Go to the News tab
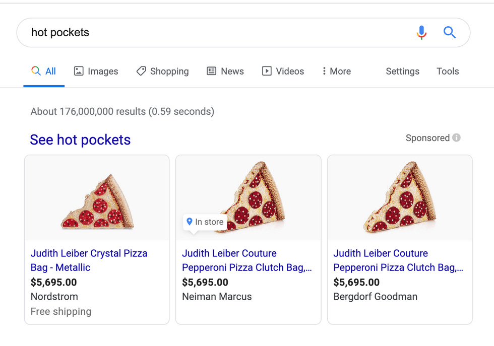Screen dimensions: 494x346 (225, 71)
